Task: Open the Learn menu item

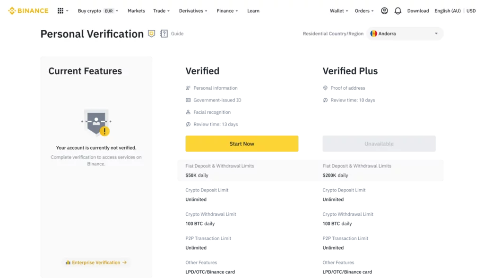Action: (x=253, y=11)
